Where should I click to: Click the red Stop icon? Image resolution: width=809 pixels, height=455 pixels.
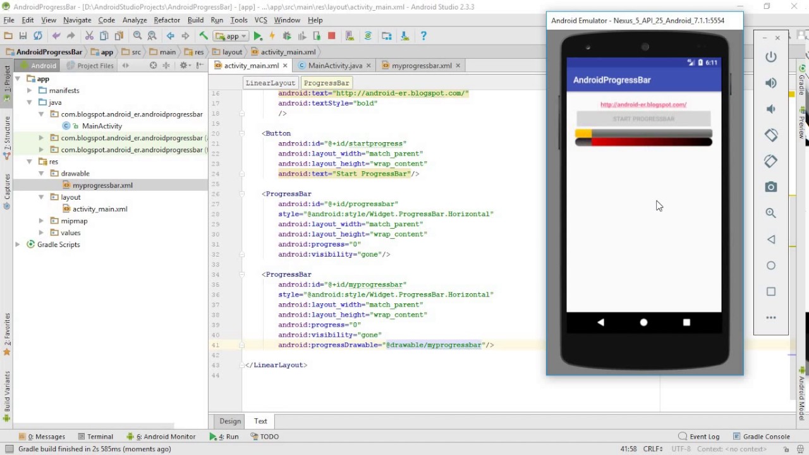[331, 36]
